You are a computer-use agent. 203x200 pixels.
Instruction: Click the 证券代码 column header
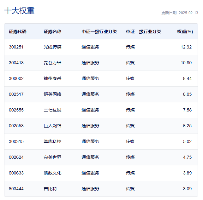[18, 31]
